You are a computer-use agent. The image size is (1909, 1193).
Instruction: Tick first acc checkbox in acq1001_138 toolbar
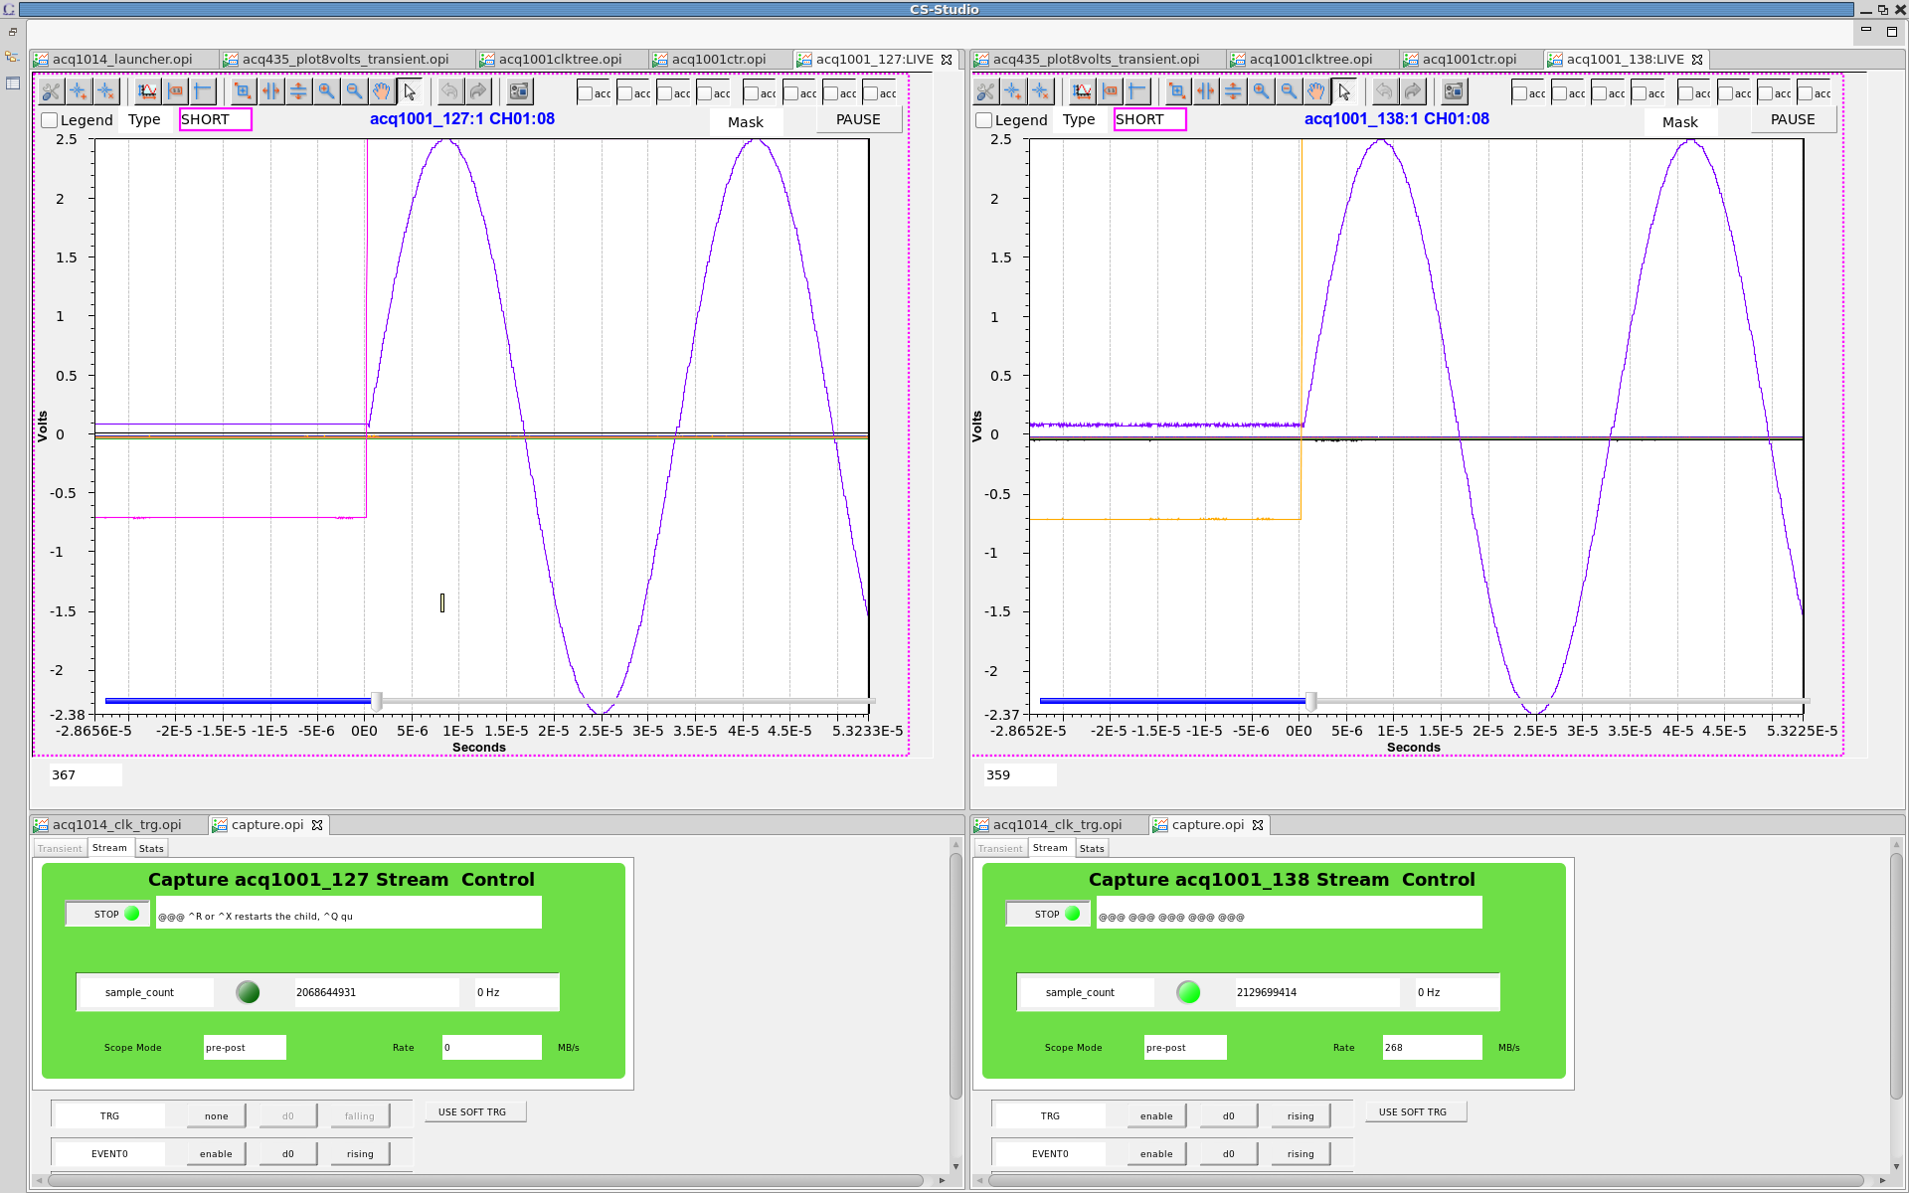coord(1520,93)
